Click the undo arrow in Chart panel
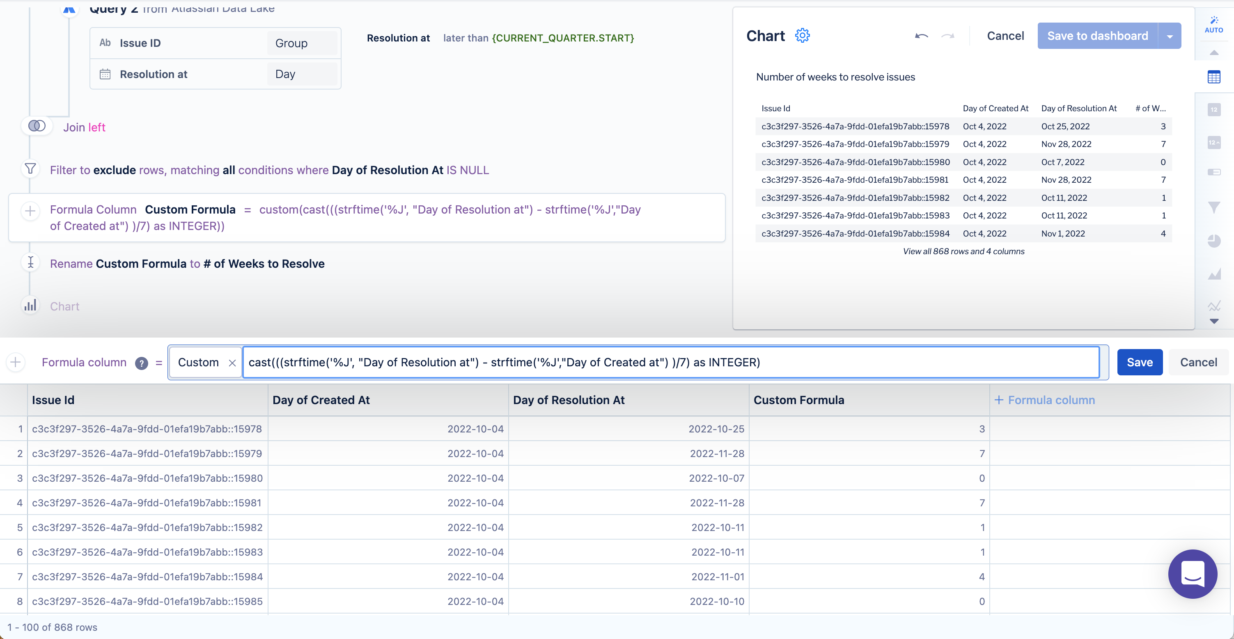The height and width of the screenshot is (639, 1234). point(921,36)
